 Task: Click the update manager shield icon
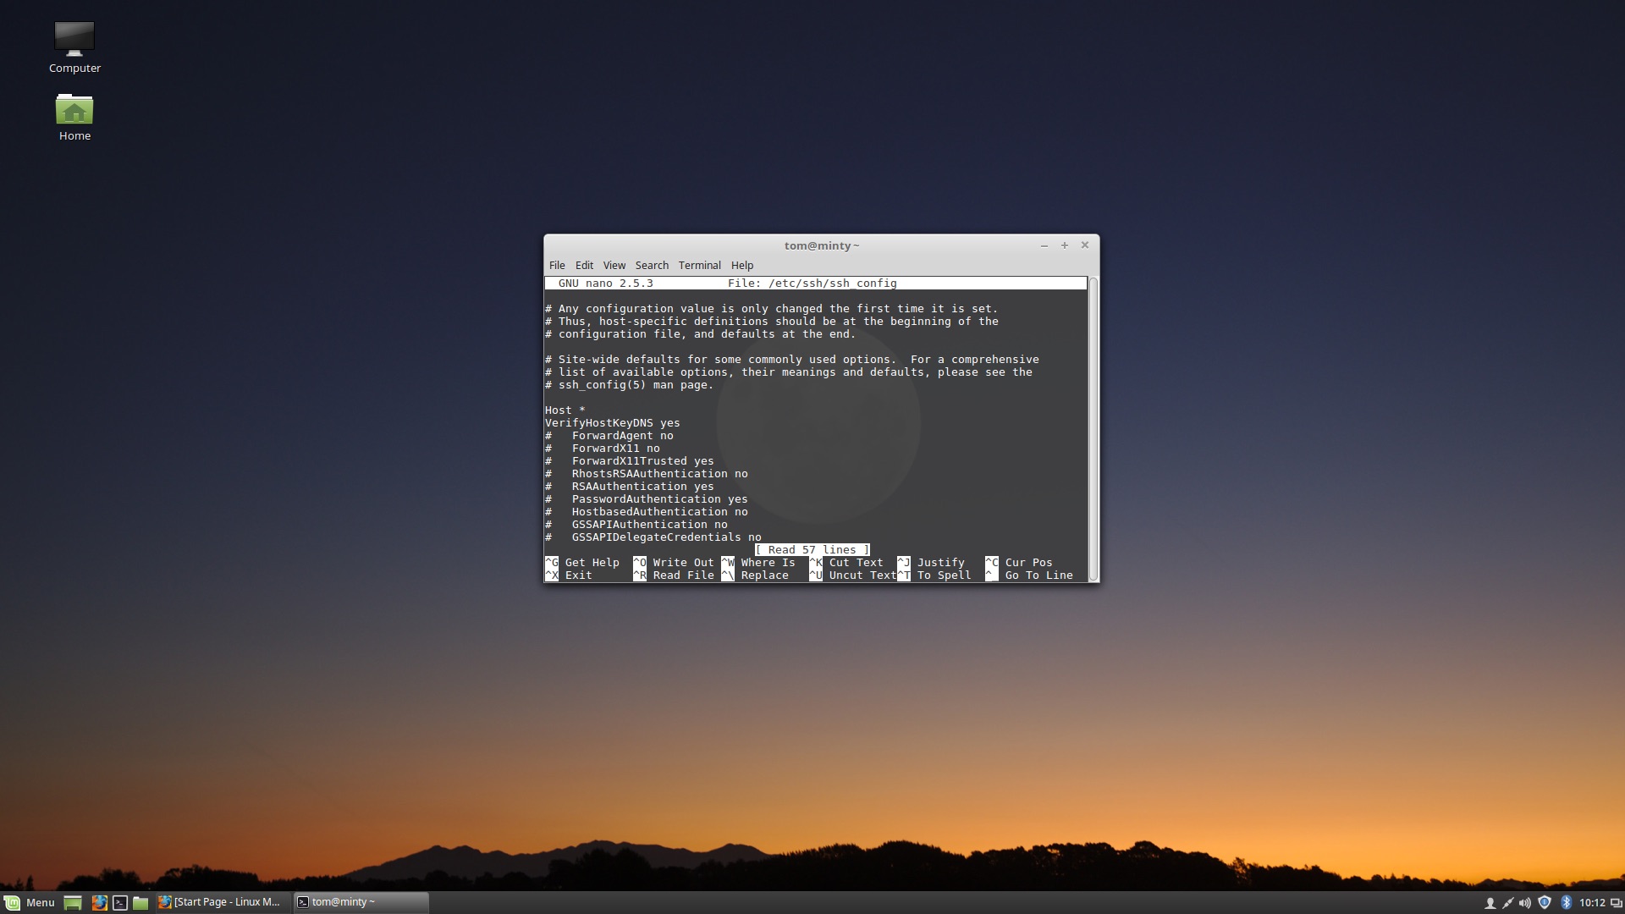pos(1545,903)
